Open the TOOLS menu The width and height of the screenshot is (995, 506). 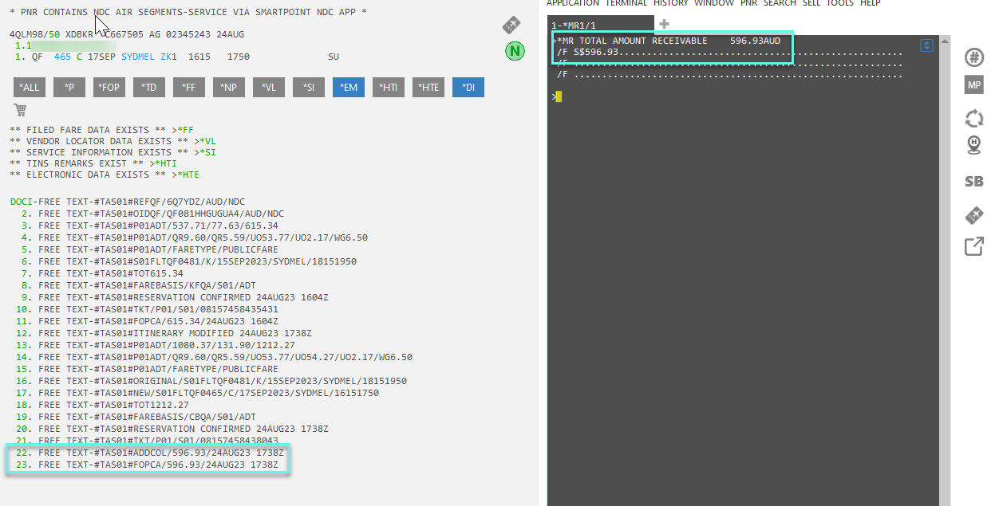tap(839, 3)
